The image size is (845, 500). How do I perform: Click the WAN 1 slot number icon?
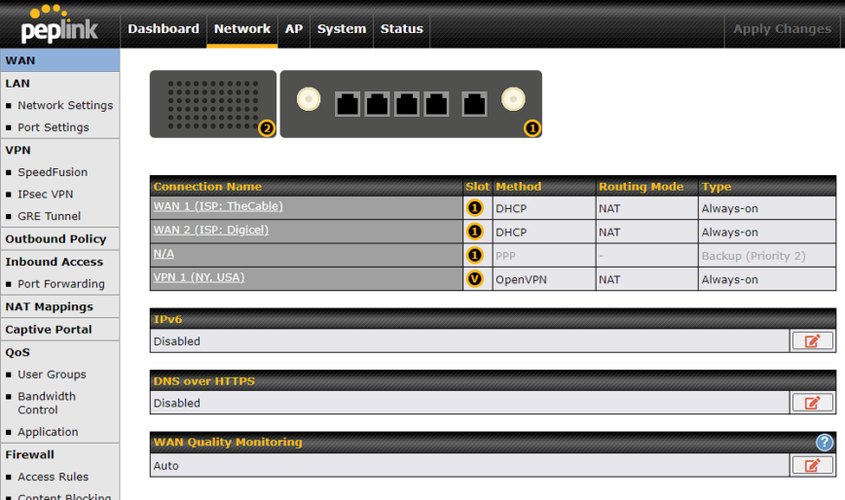475,208
